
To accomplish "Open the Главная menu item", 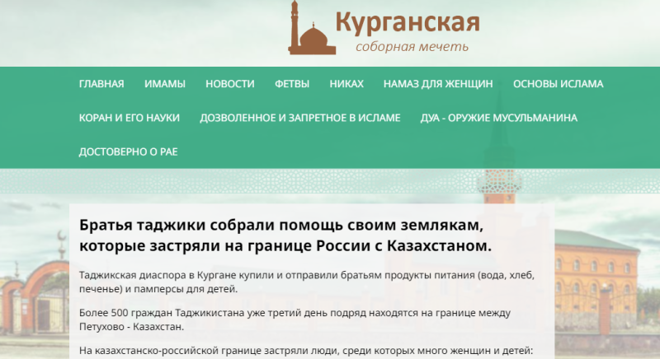I will (x=101, y=84).
